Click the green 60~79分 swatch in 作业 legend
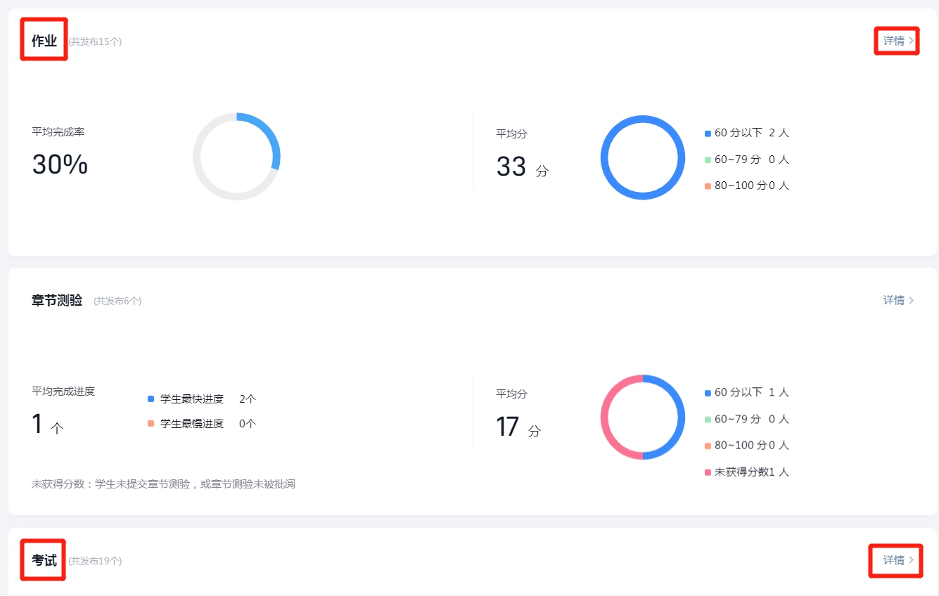The width and height of the screenshot is (939, 596). coord(708,160)
